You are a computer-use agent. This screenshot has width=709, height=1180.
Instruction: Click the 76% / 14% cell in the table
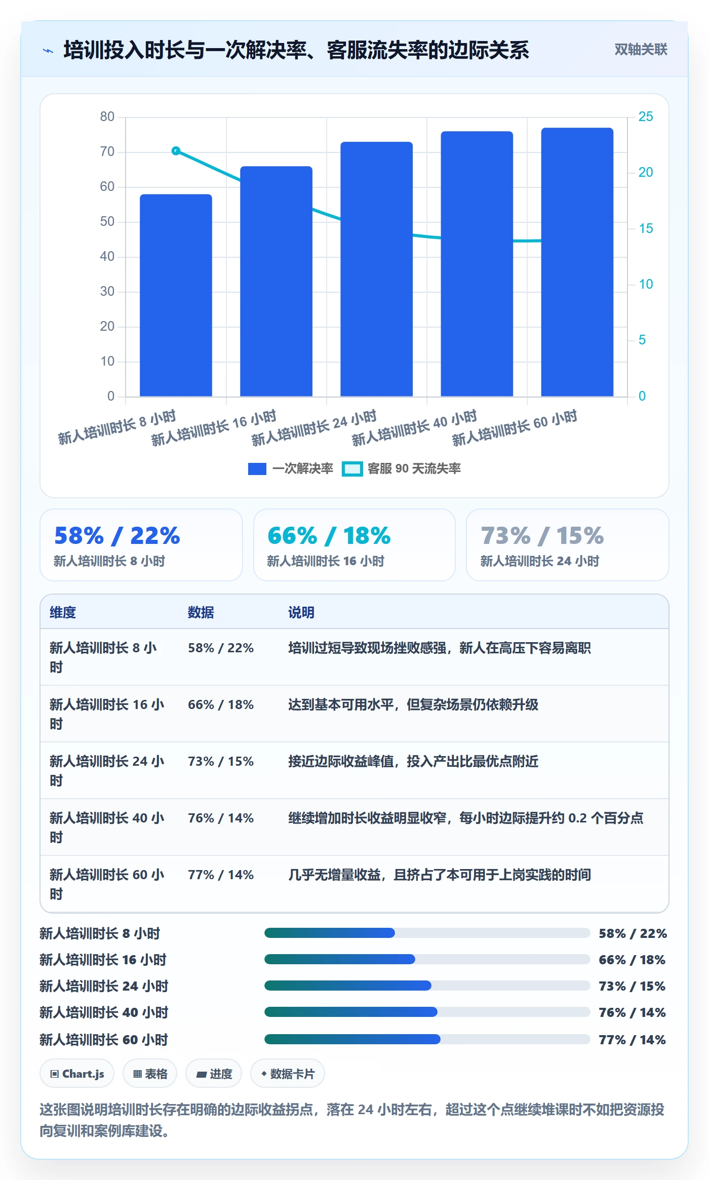[221, 818]
